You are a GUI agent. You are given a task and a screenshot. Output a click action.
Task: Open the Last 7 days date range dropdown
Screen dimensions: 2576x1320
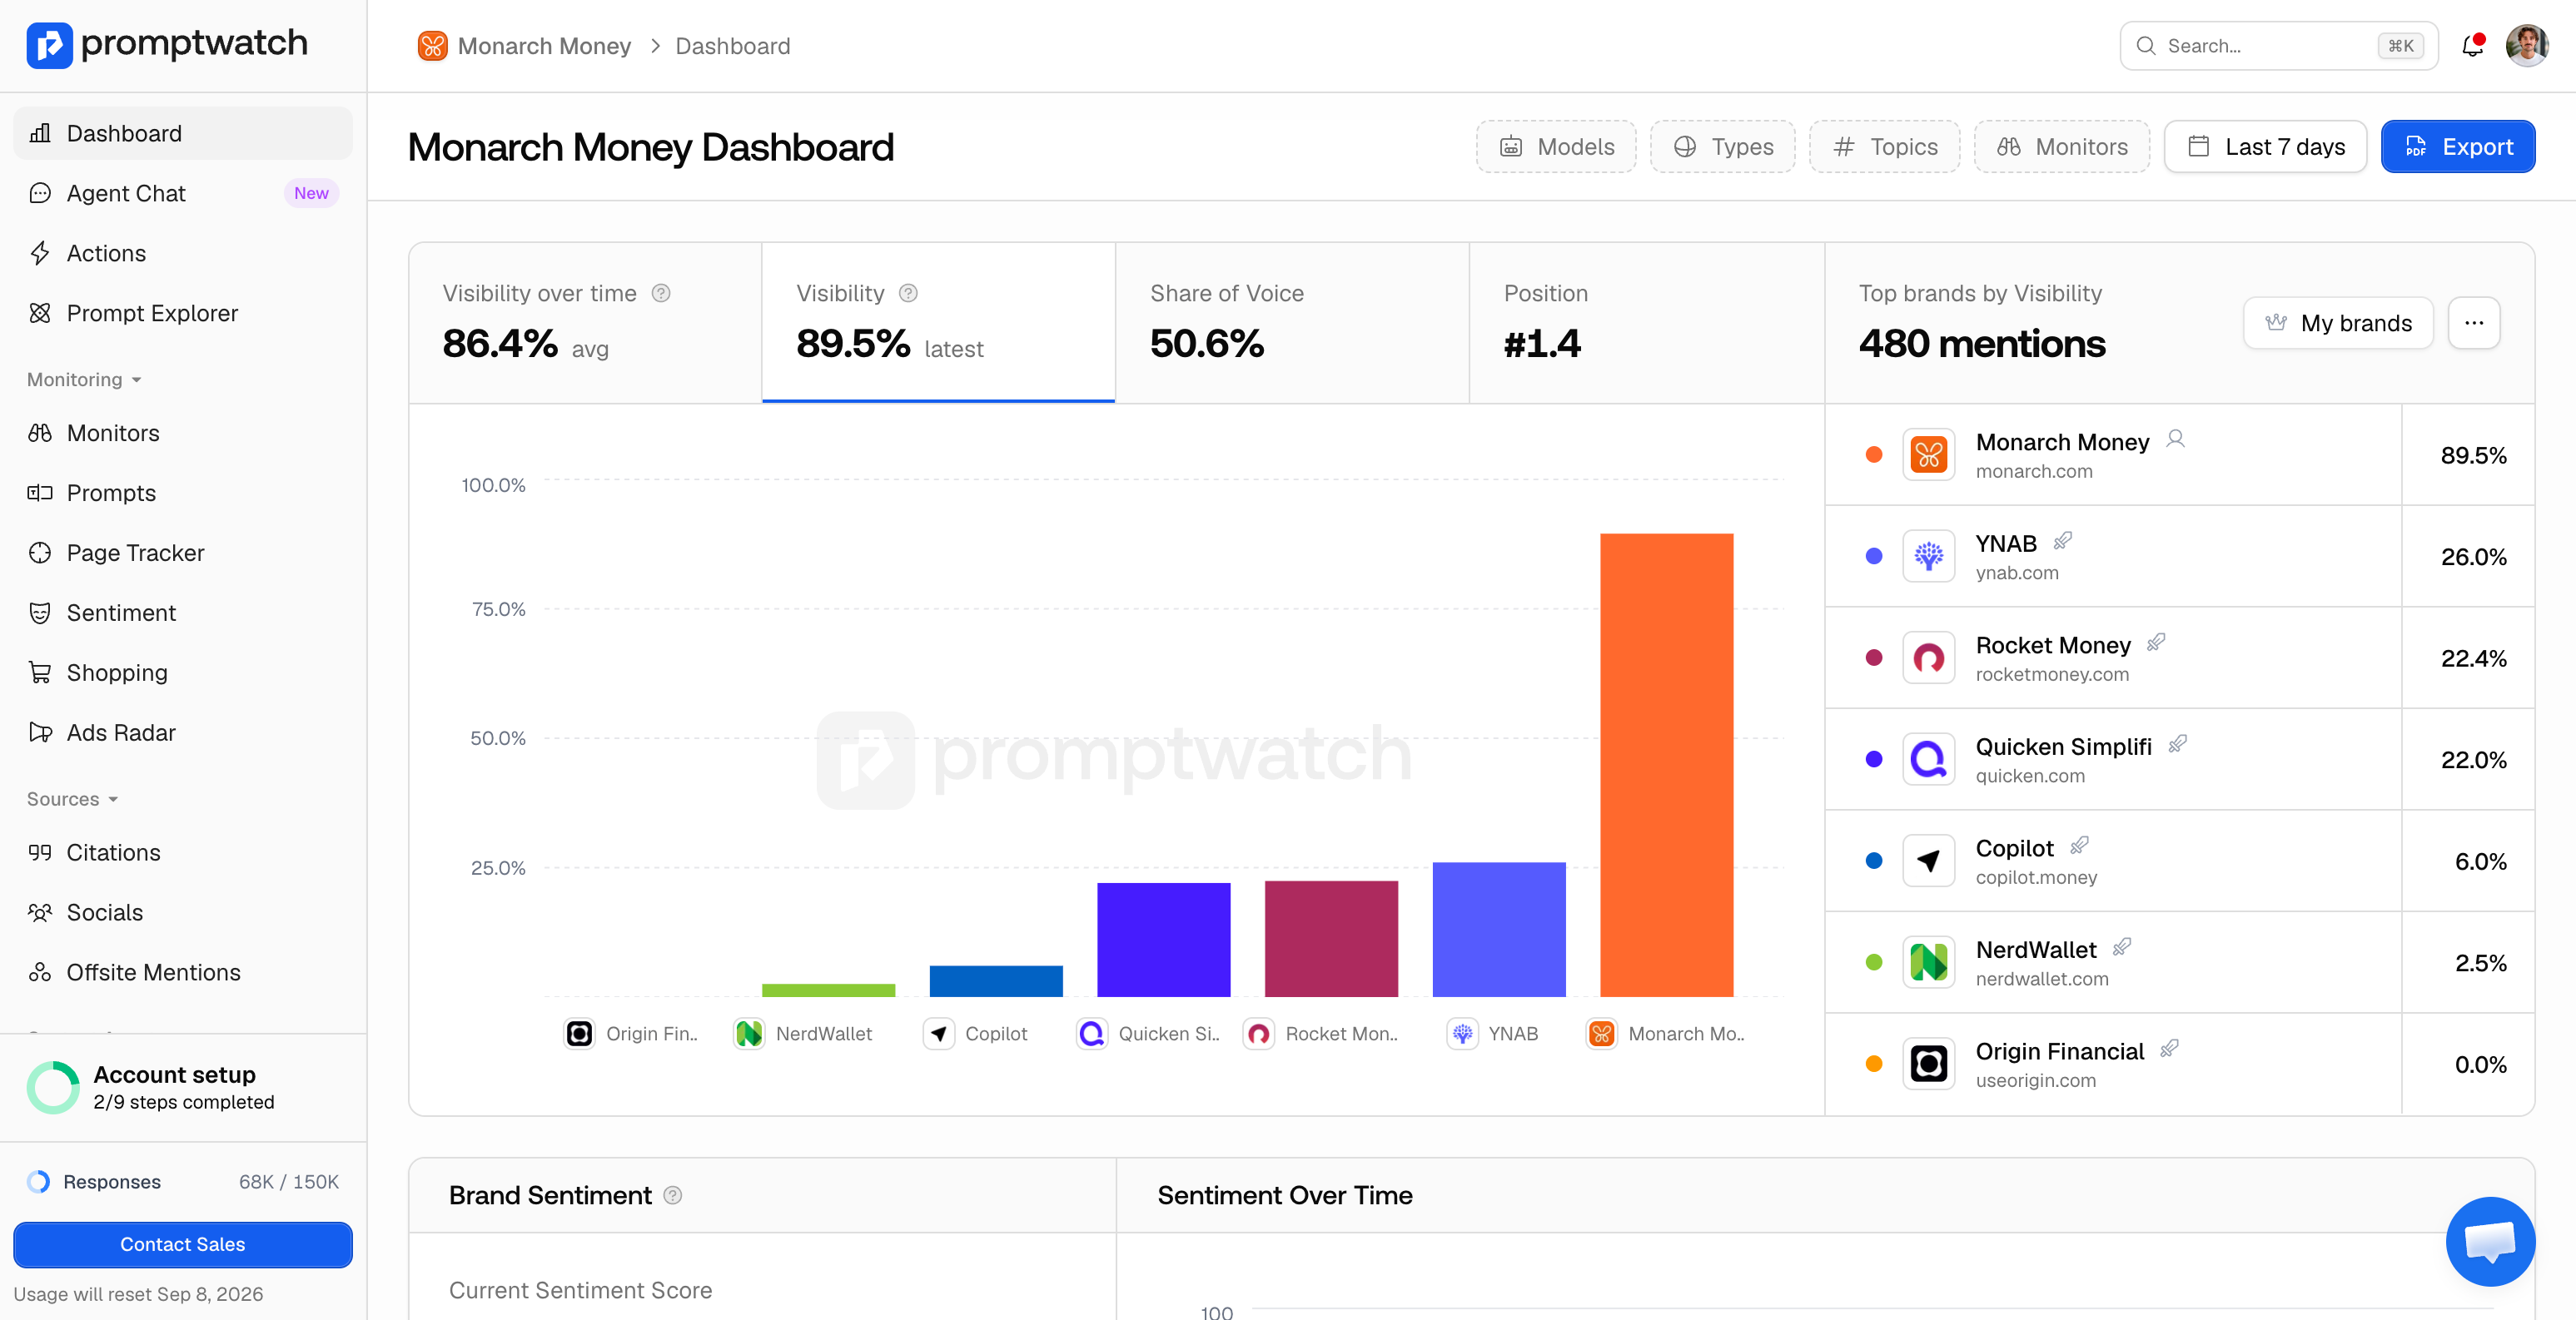pyautogui.click(x=2265, y=147)
